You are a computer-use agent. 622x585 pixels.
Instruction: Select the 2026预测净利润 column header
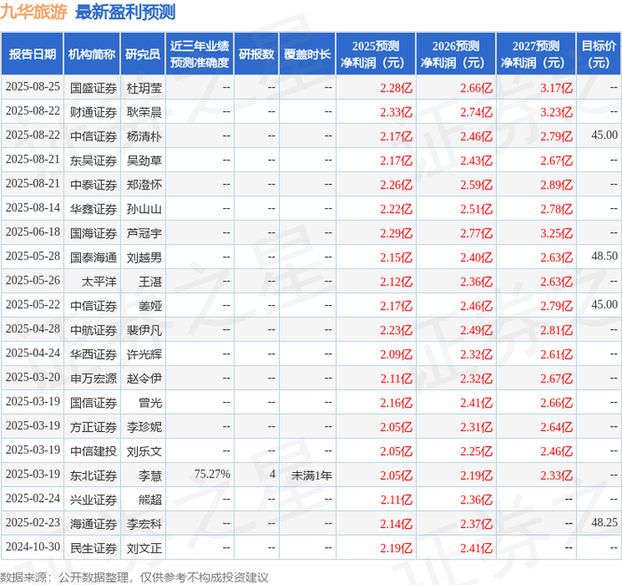[456, 54]
